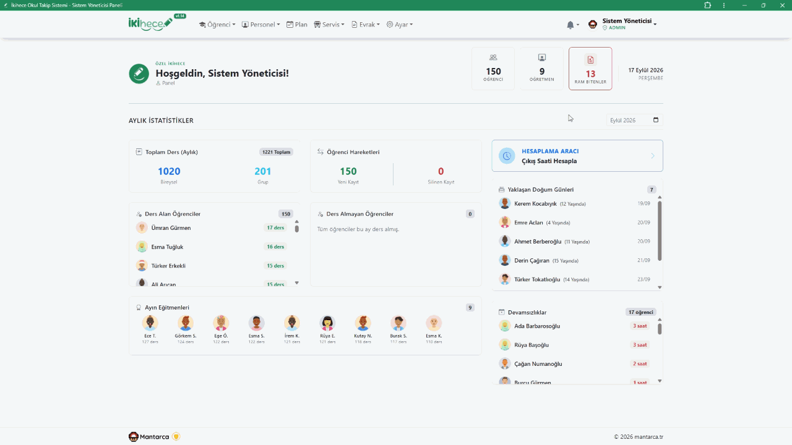
Task: Click the chevron on Çıkış Saati Hesapla
Action: tap(653, 156)
